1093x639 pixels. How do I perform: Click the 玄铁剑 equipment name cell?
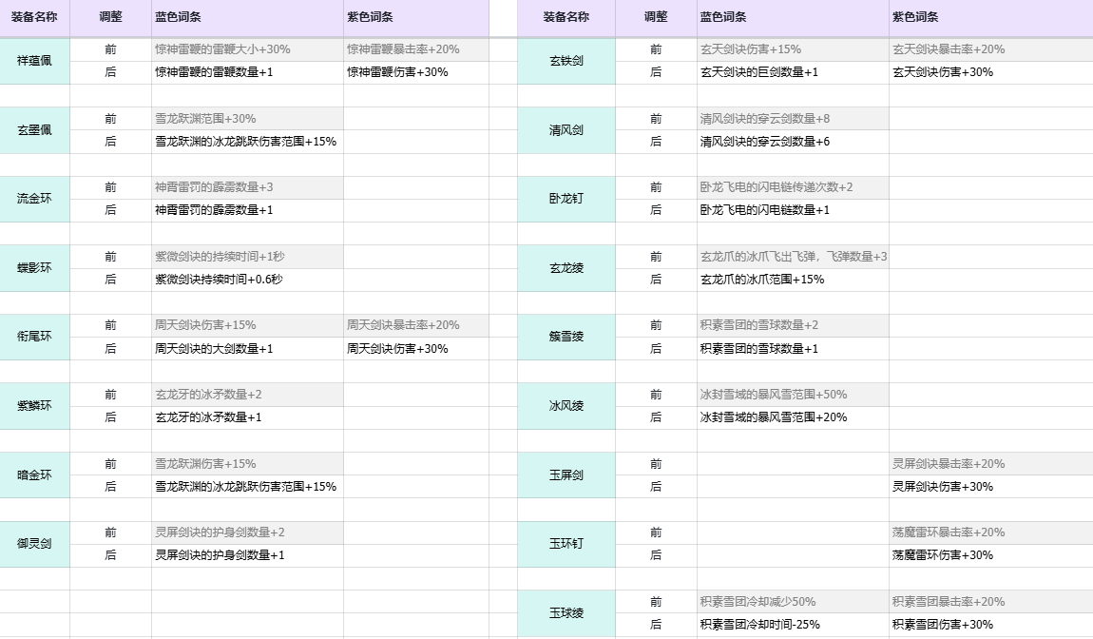pyautogui.click(x=566, y=61)
